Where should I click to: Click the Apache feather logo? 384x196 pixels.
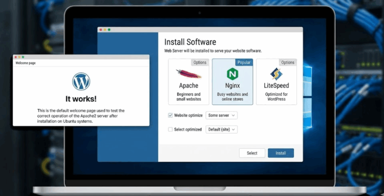click(189, 74)
